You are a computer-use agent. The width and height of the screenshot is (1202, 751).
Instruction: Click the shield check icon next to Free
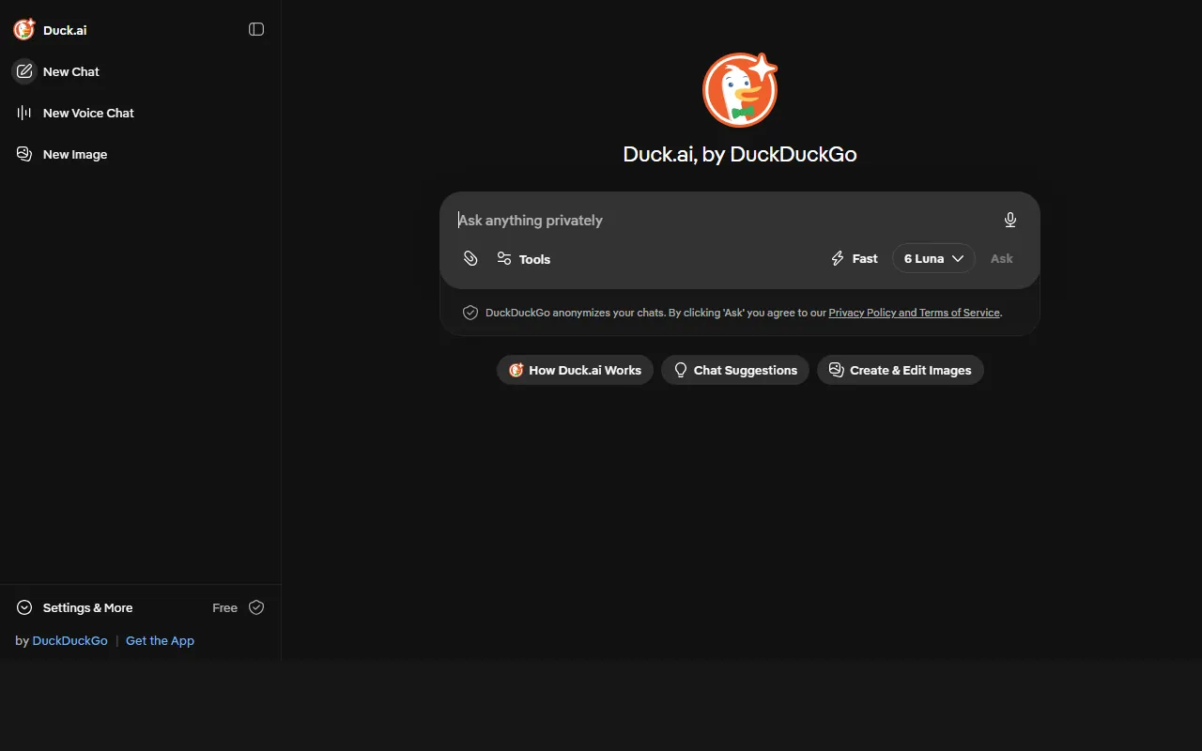[x=256, y=607]
